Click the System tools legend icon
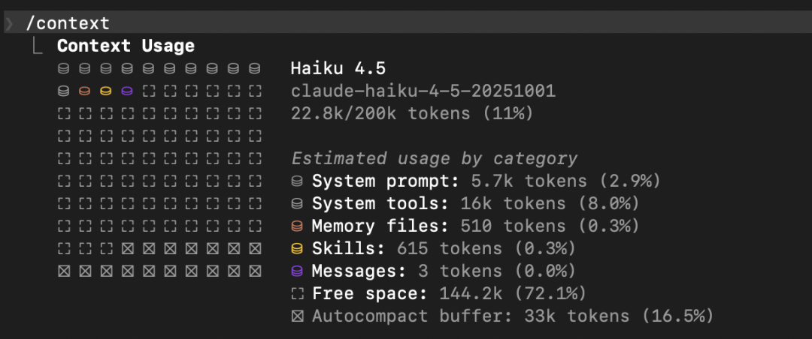This screenshot has height=339, width=812. pyautogui.click(x=297, y=203)
